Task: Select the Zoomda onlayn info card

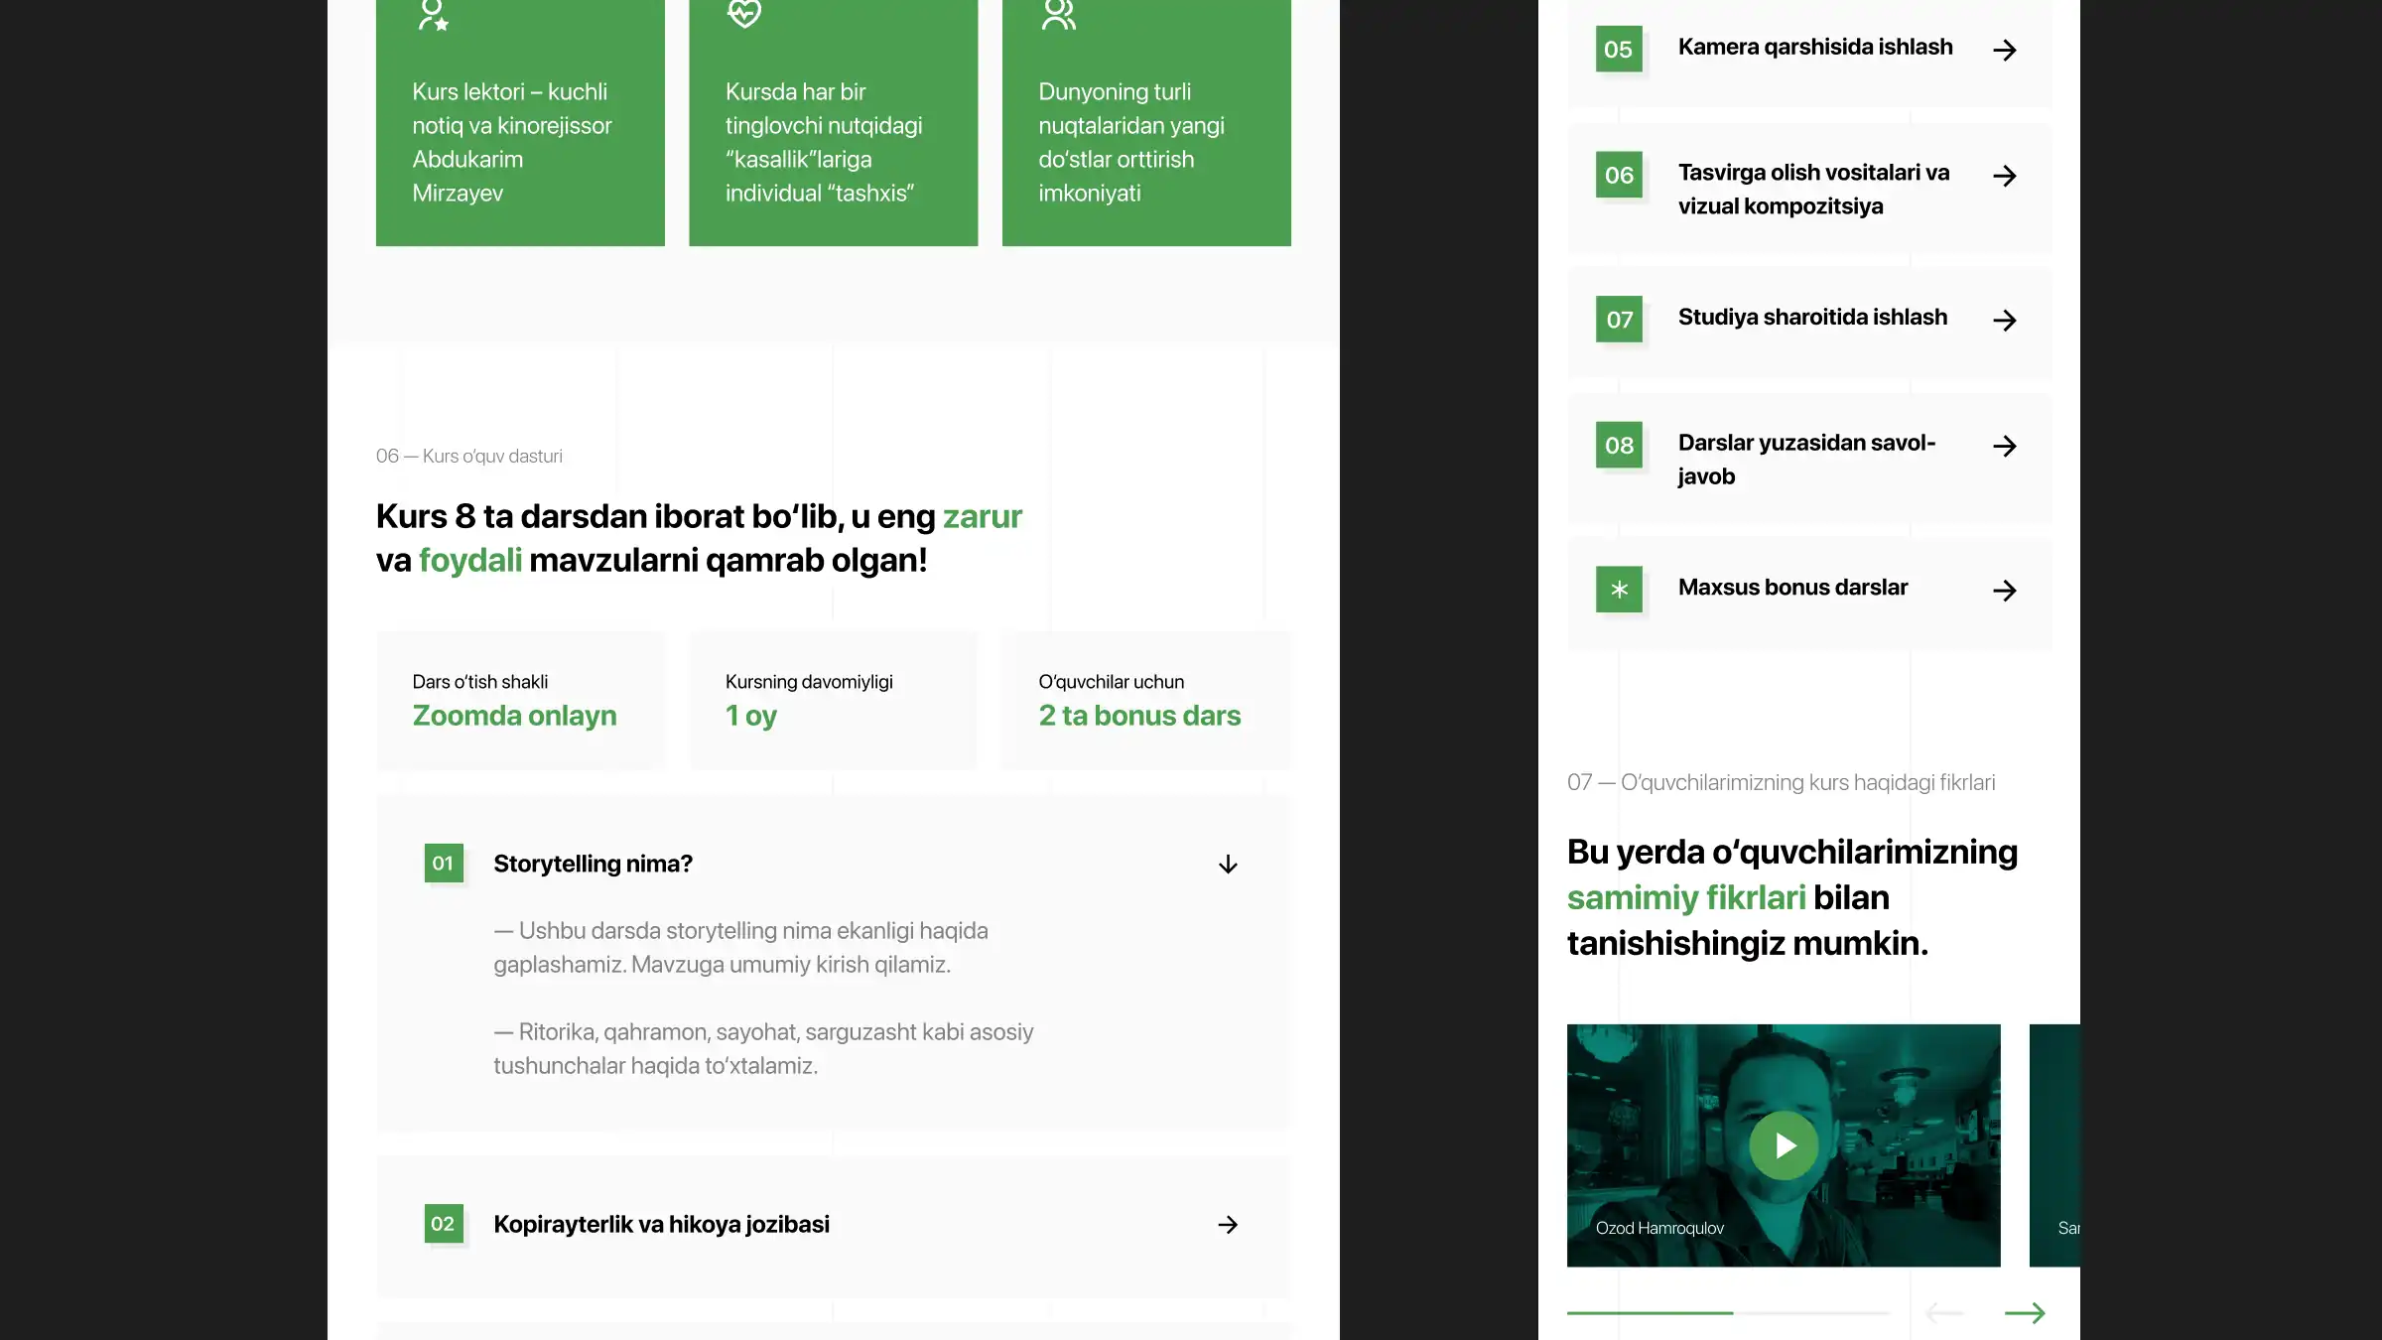Action: pyautogui.click(x=520, y=701)
